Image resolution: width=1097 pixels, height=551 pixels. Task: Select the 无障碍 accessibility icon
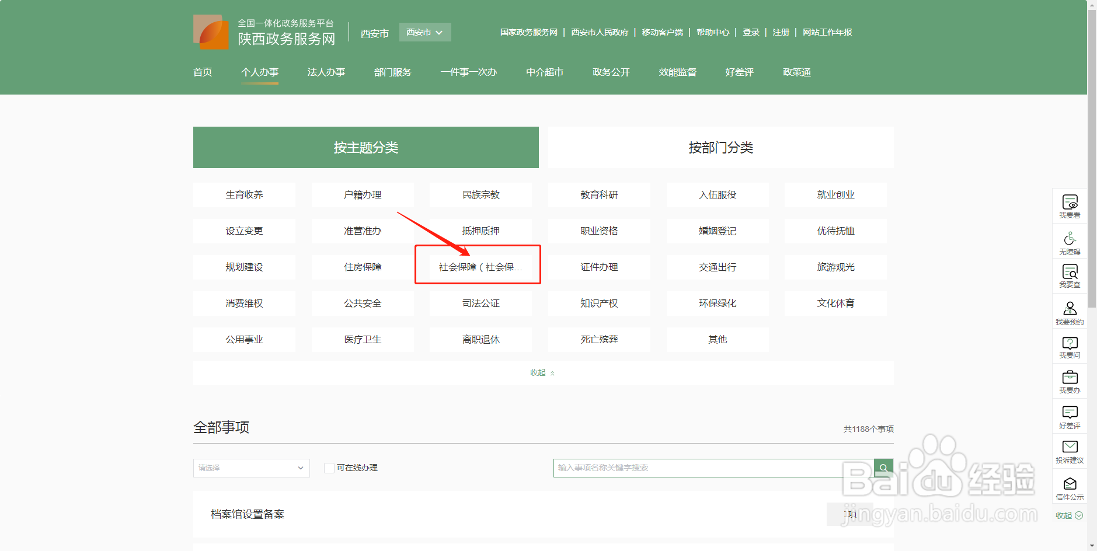point(1069,241)
